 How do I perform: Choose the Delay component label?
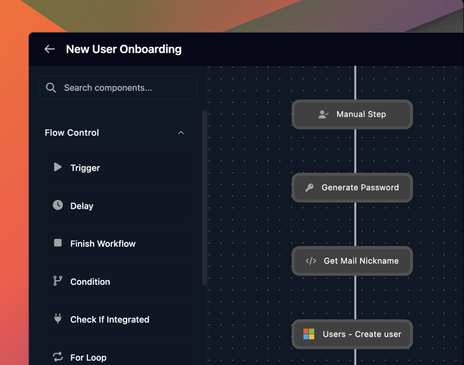[x=82, y=206]
